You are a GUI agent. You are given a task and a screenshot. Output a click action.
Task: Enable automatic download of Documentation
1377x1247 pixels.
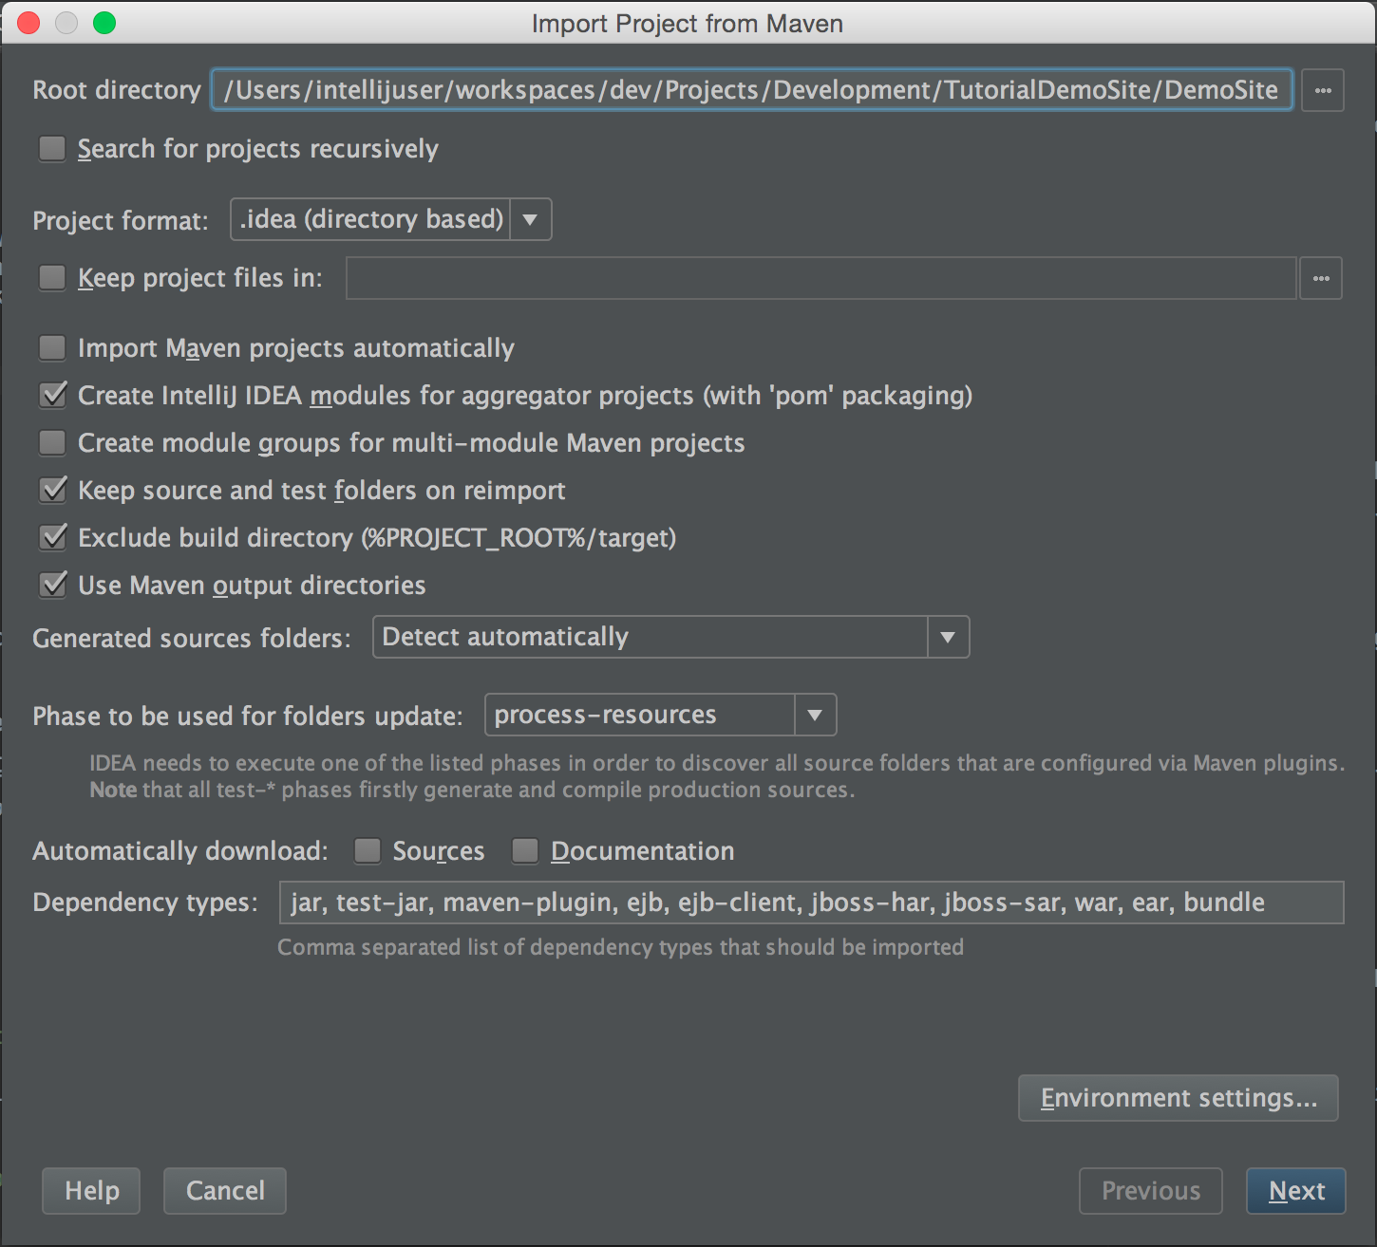(524, 851)
